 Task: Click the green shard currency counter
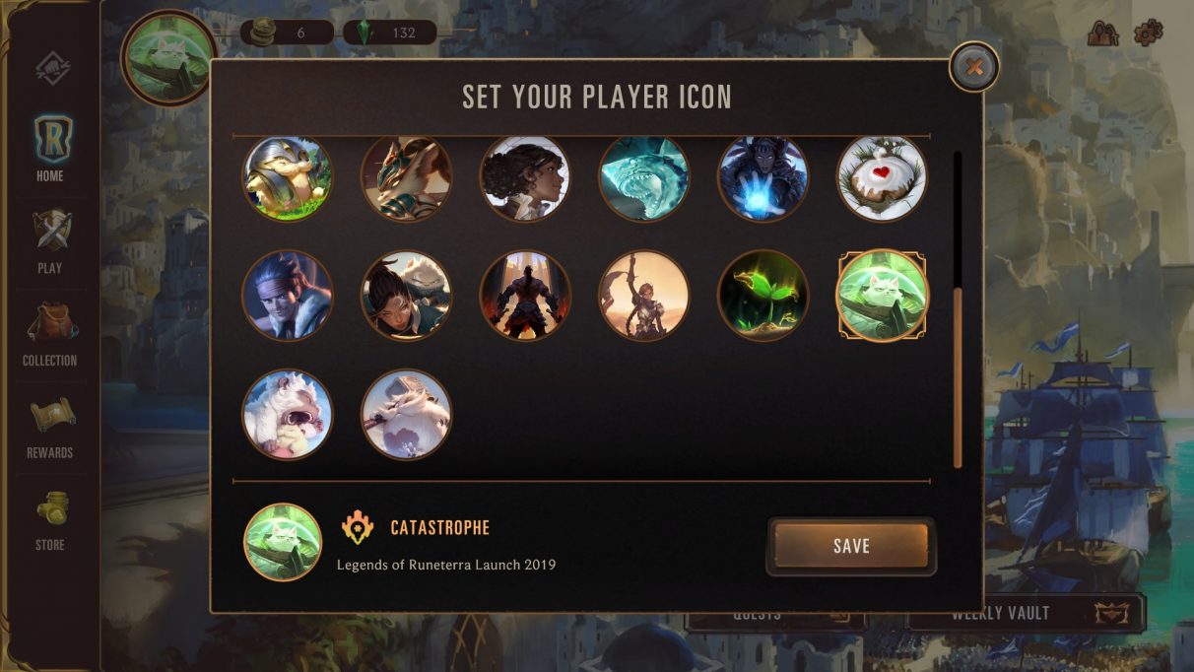coord(390,33)
